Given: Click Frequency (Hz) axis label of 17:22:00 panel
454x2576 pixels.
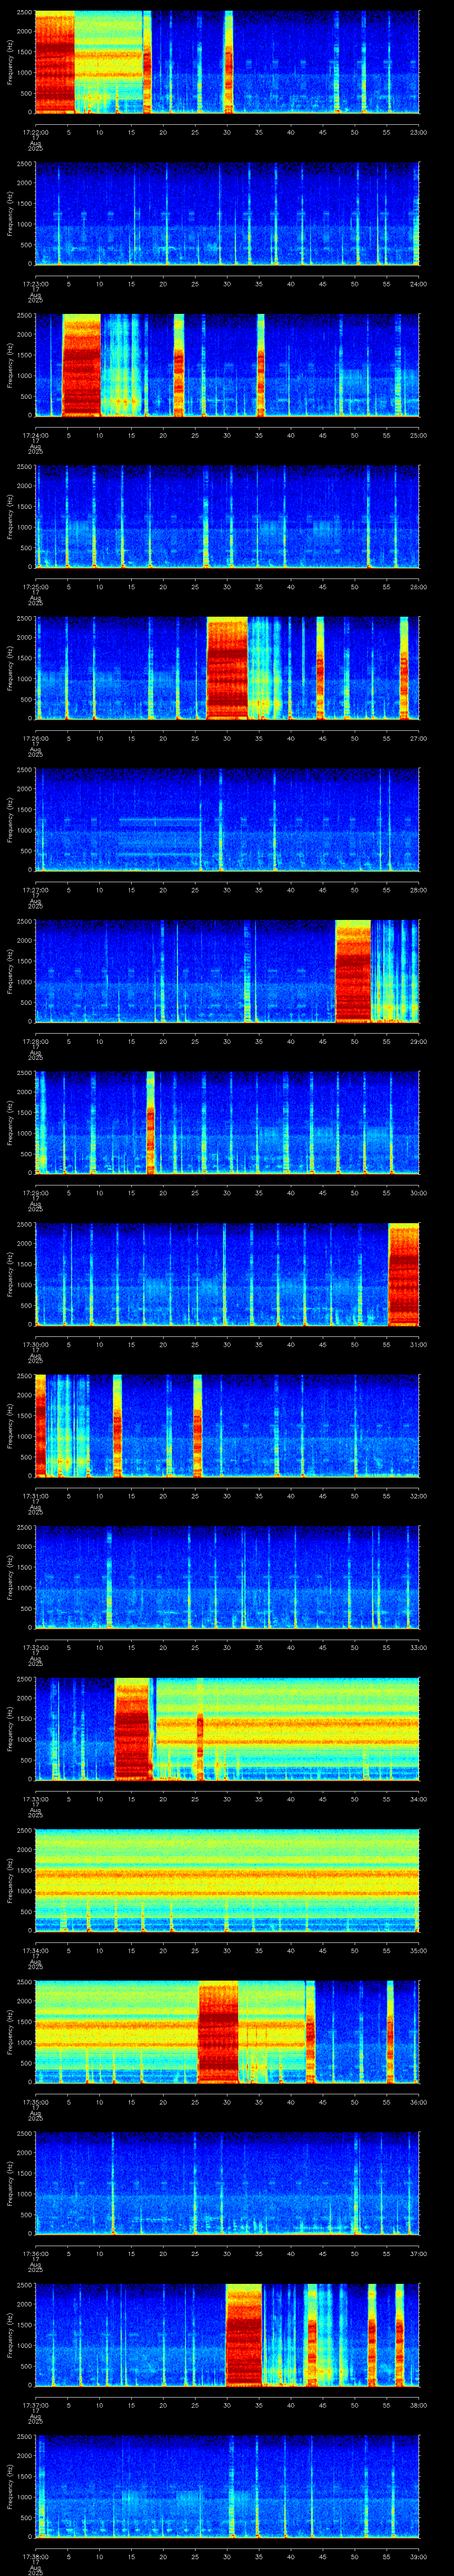Looking at the screenshot, I should point(10,62).
